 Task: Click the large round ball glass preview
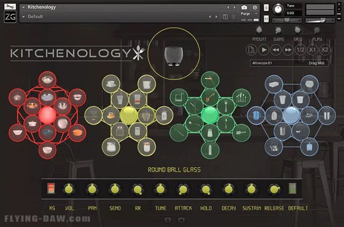pos(174,53)
